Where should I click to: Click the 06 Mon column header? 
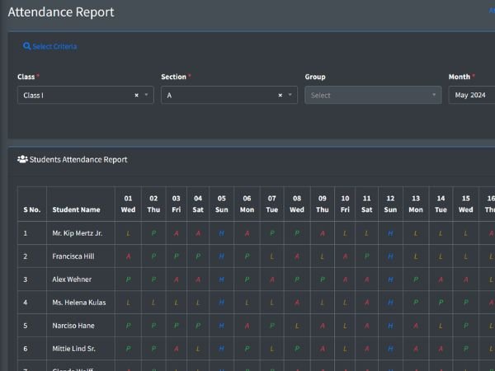[247, 204]
